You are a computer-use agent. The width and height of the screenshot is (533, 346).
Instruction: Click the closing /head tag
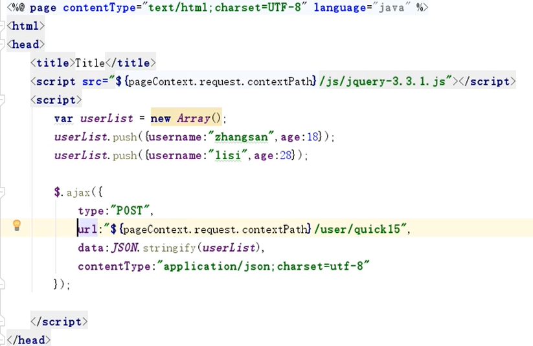(28, 340)
